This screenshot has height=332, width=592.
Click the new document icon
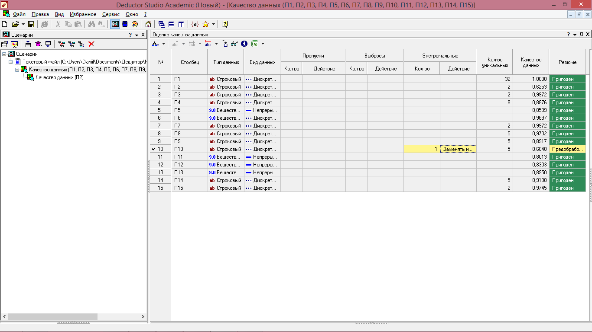(x=5, y=24)
